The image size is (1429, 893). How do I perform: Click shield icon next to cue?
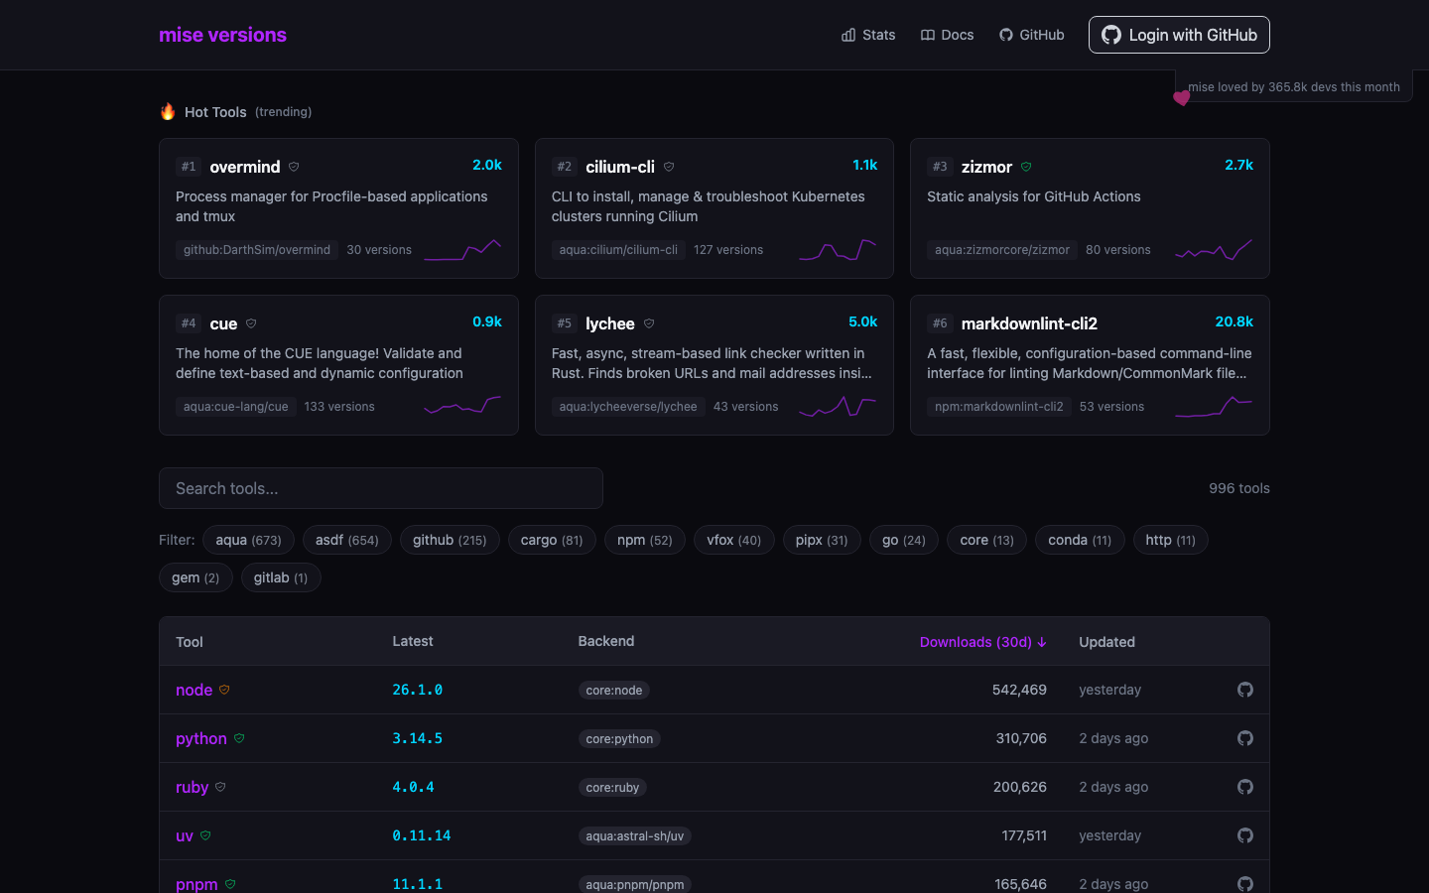pos(251,323)
